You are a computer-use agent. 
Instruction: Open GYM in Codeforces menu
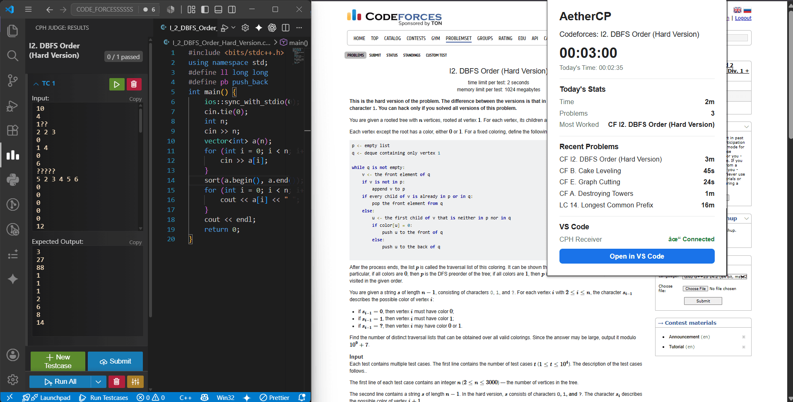(436, 38)
